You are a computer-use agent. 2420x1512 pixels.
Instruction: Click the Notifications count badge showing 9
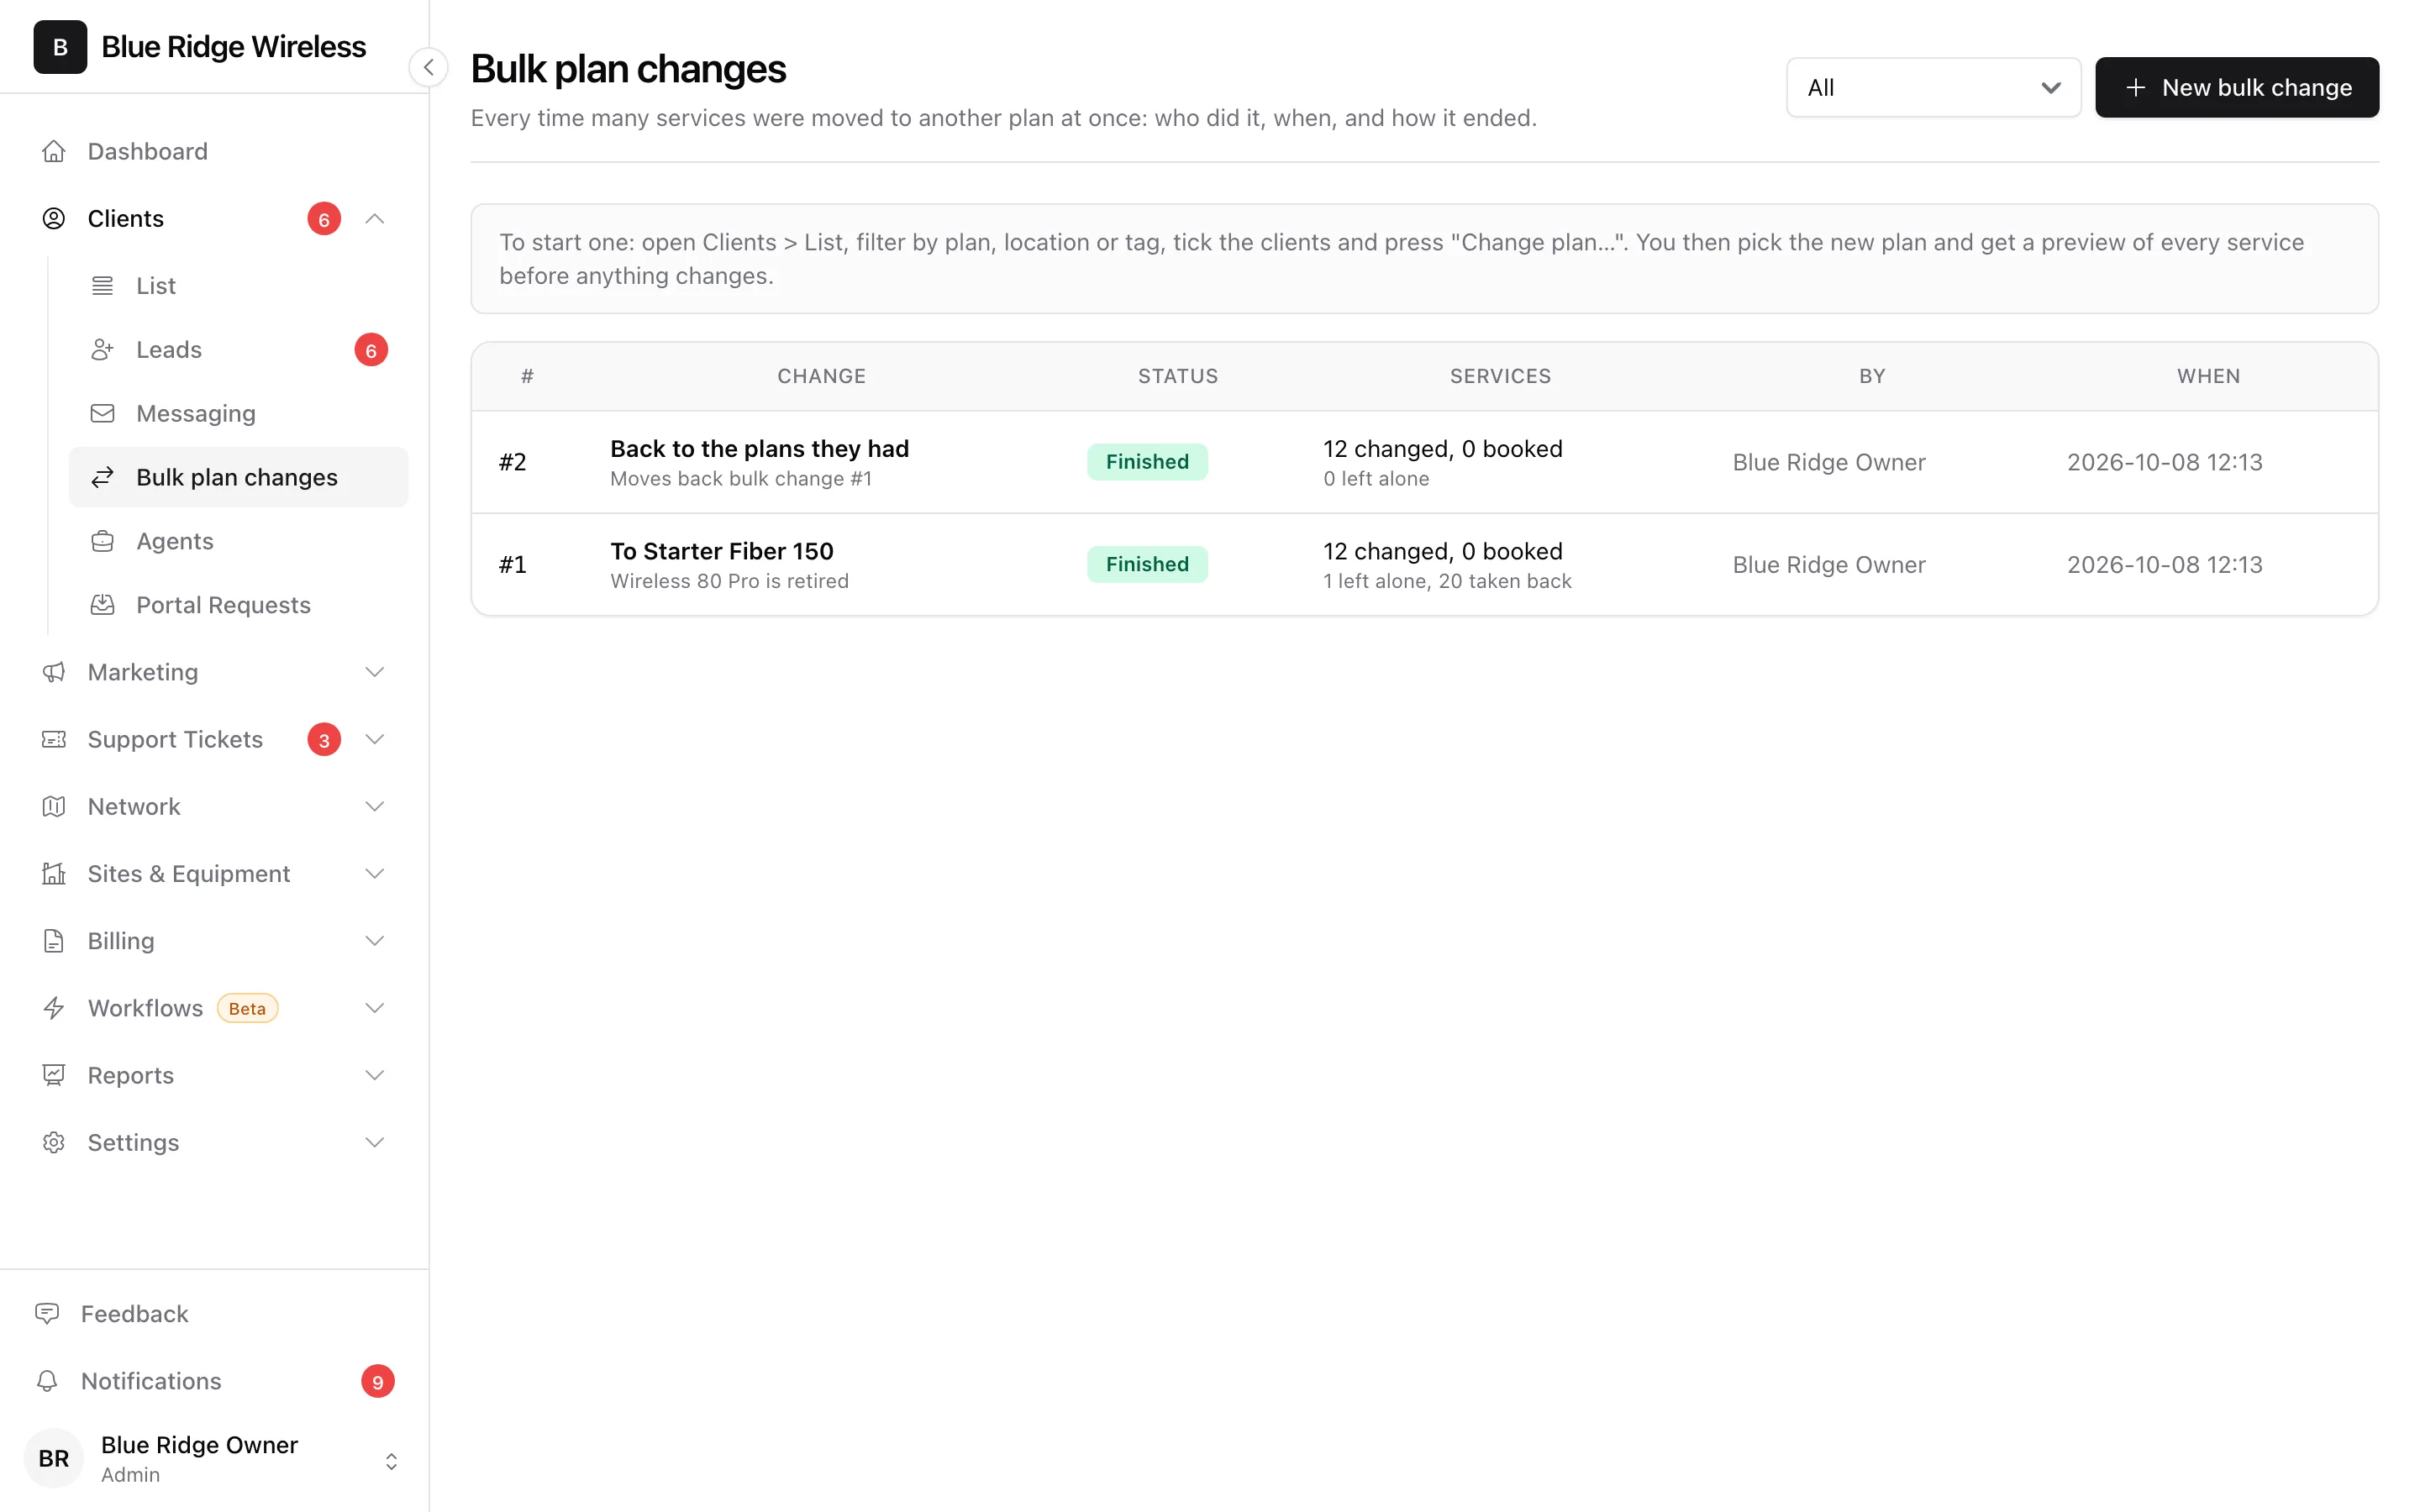[x=377, y=1381]
